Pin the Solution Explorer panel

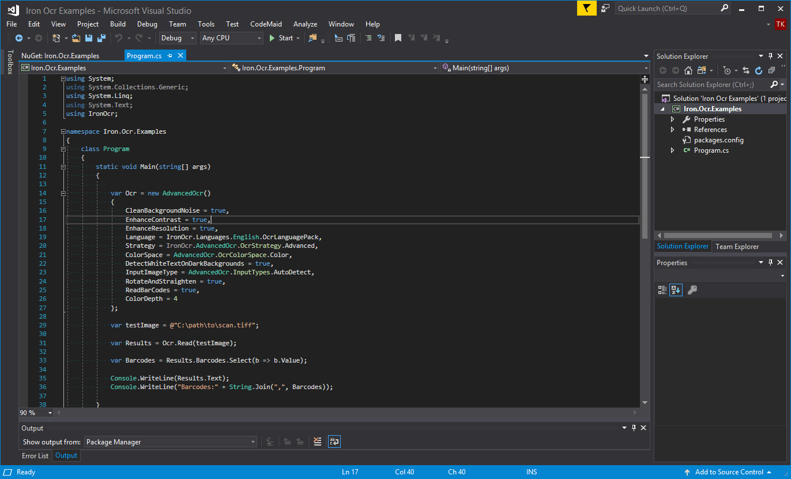point(771,56)
